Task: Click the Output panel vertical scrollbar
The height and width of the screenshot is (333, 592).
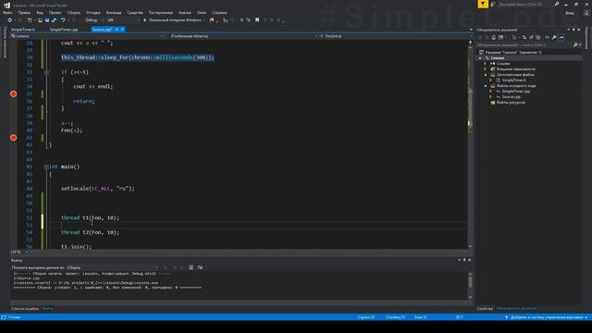Action: [x=470, y=285]
